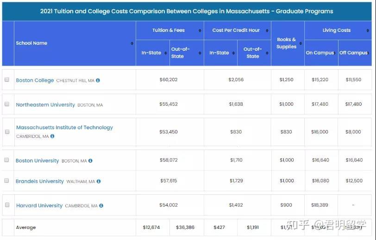The width and height of the screenshot is (376, 240).
Task: Sort by Tuition & Fees arrow icon
Action: 200,30
